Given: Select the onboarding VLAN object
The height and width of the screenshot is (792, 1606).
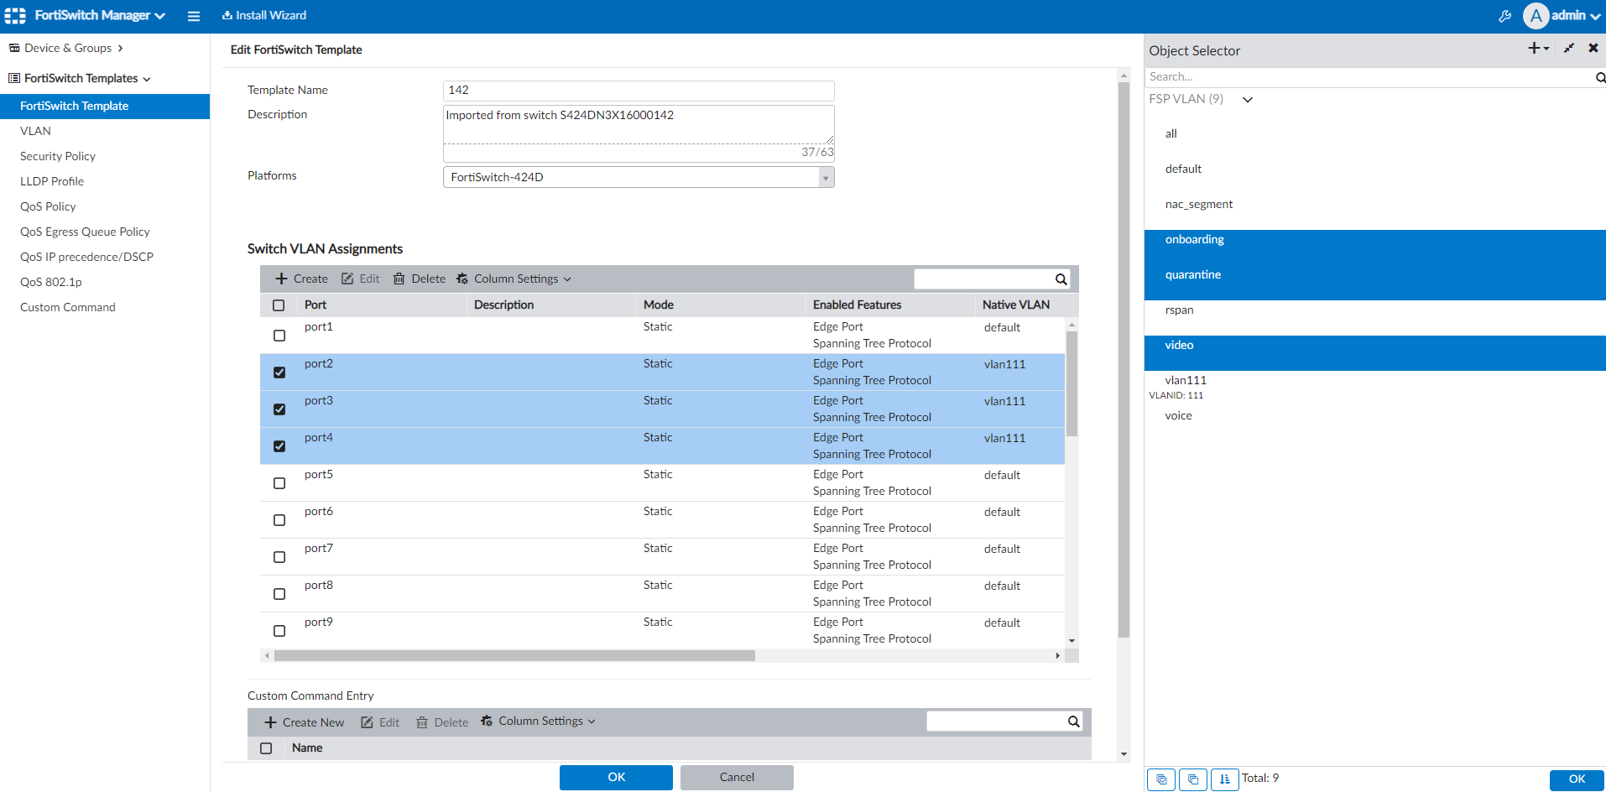Looking at the screenshot, I should pos(1375,240).
